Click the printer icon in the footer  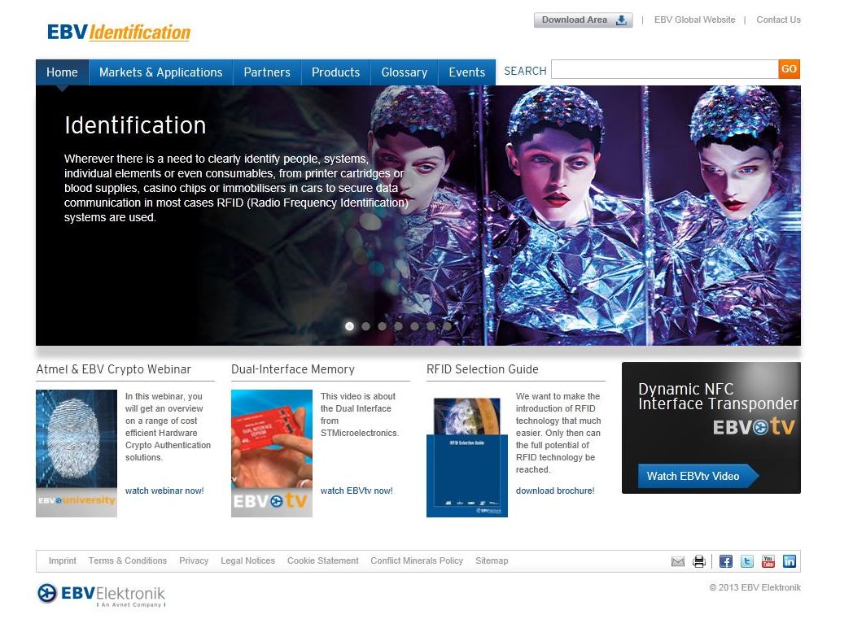[x=699, y=561]
